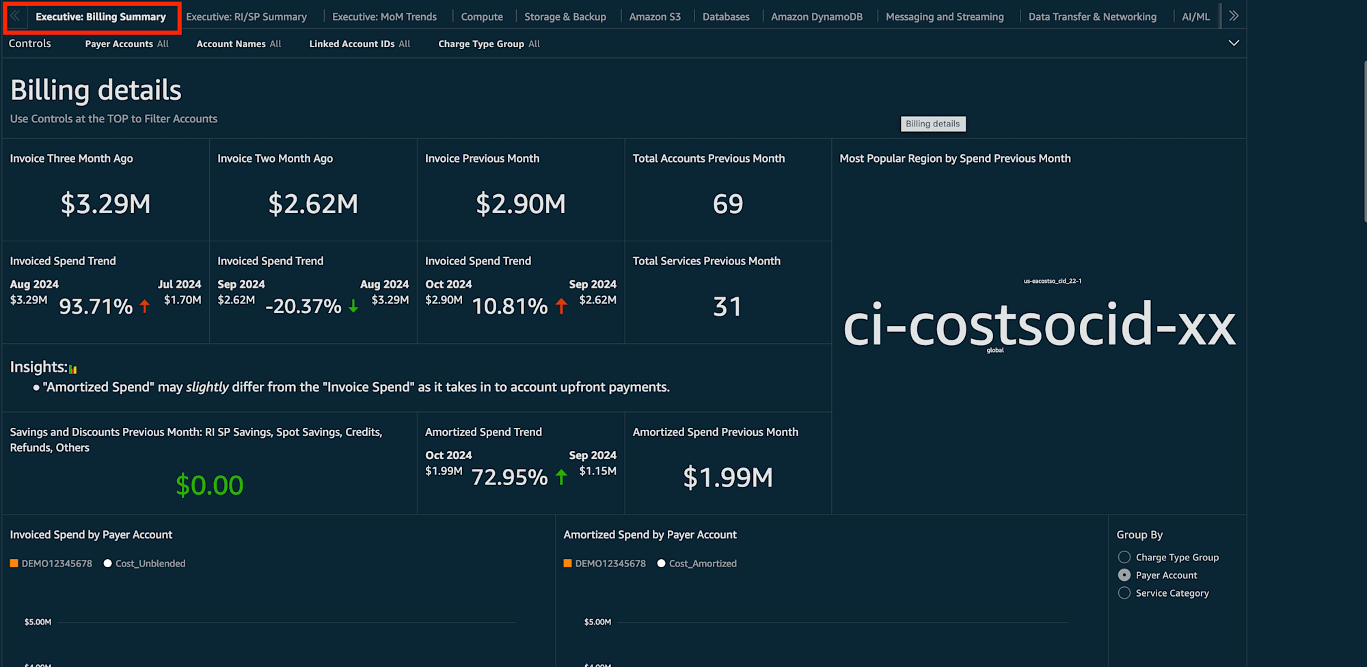Click the 93.71% spend trend value
This screenshot has height=667, width=1367.
96,306
